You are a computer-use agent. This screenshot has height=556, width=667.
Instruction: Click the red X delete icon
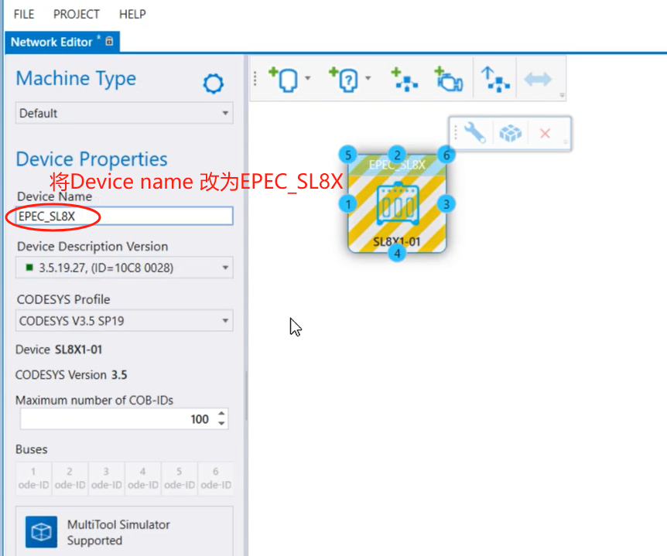click(545, 134)
